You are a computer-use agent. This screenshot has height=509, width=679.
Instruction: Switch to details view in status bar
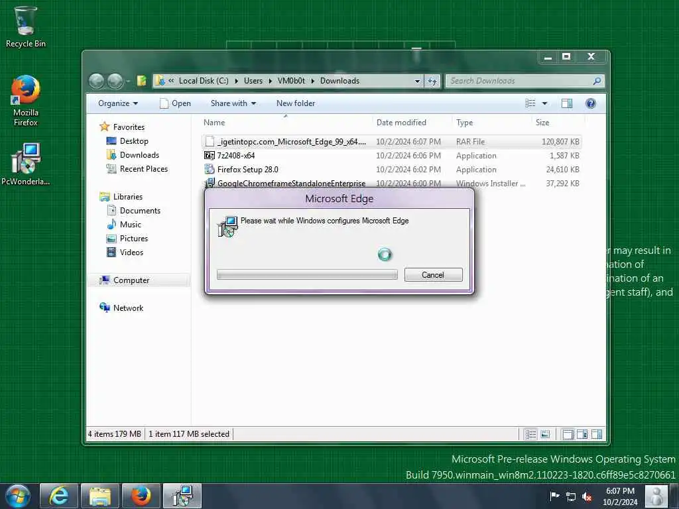[x=530, y=434]
